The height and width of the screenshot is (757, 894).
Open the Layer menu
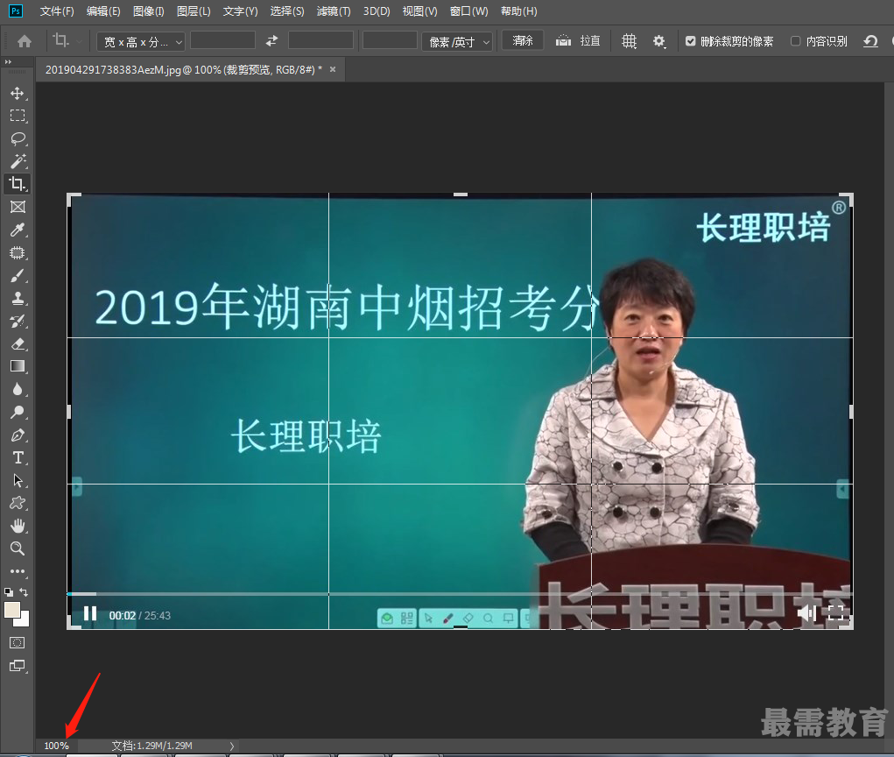click(194, 11)
